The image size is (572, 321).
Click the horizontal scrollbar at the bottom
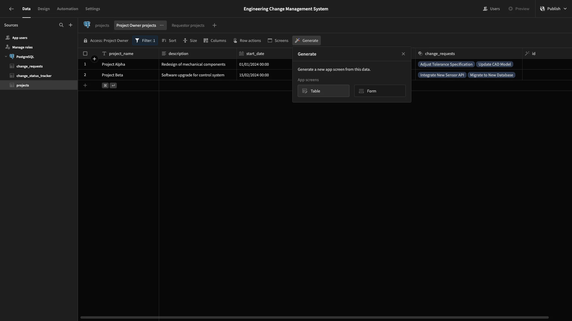point(314,317)
